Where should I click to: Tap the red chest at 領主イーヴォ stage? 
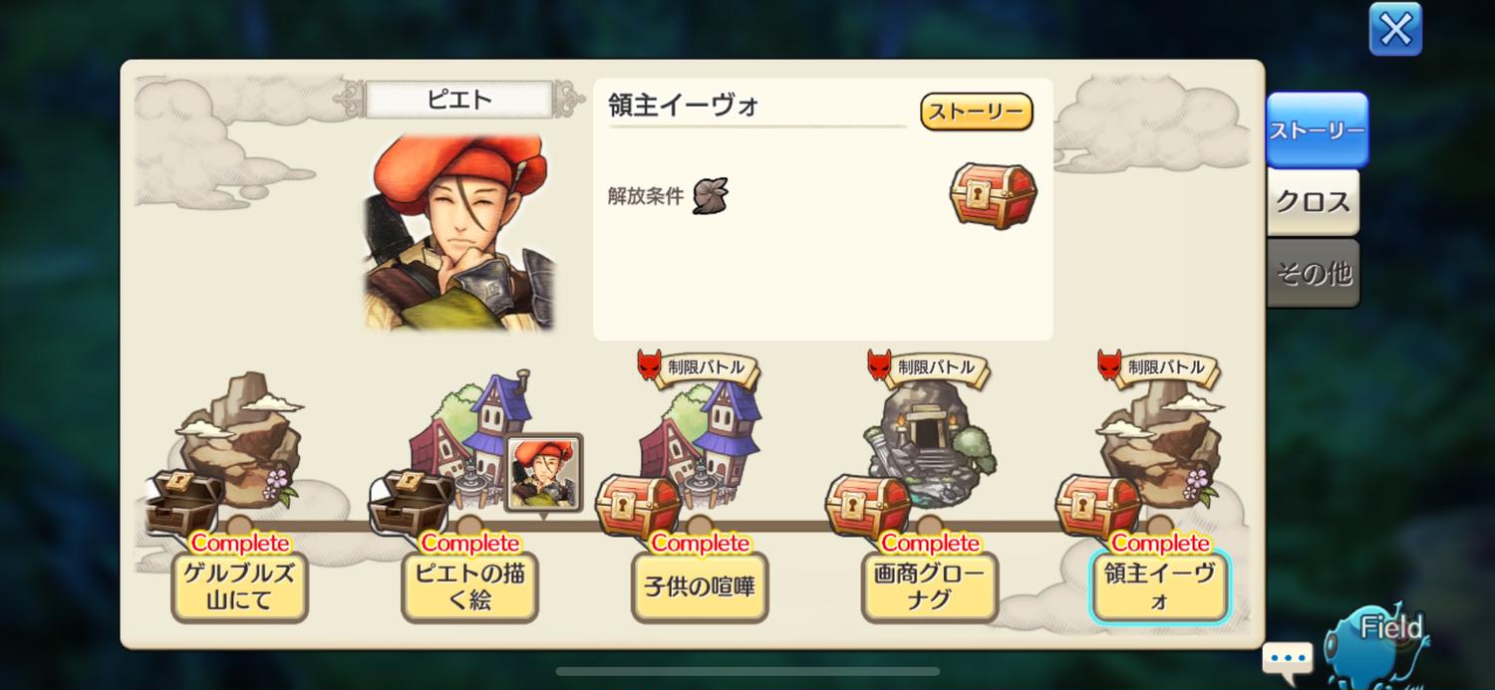pos(1098,506)
